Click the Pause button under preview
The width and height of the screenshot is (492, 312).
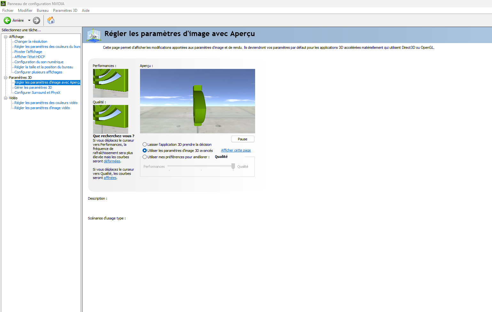click(x=243, y=139)
